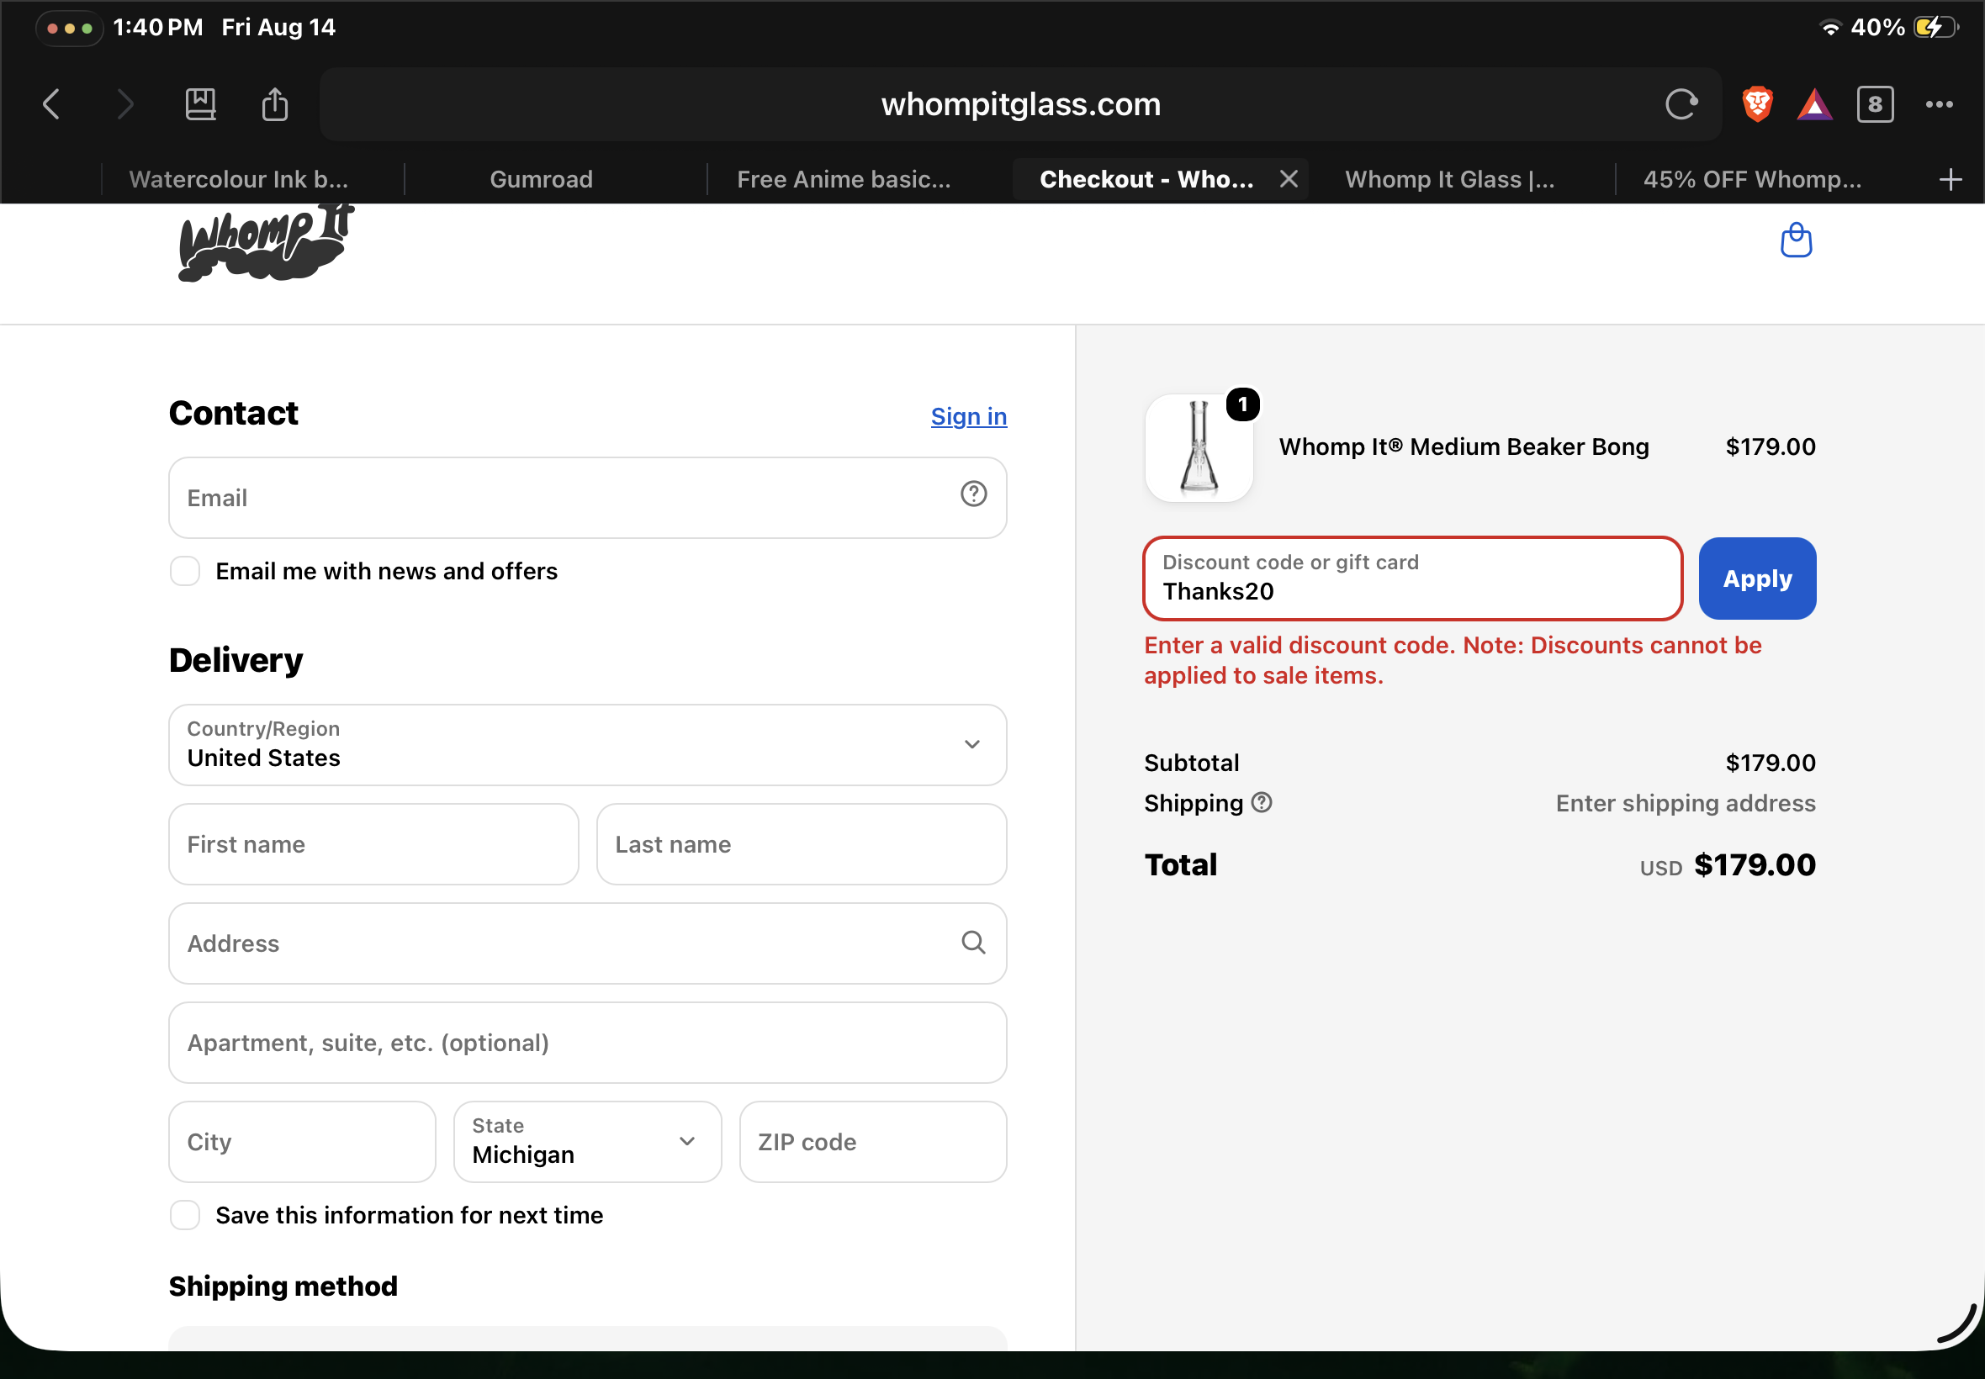
Task: Click the Medium Beaker Bong thumbnail
Action: coord(1199,447)
